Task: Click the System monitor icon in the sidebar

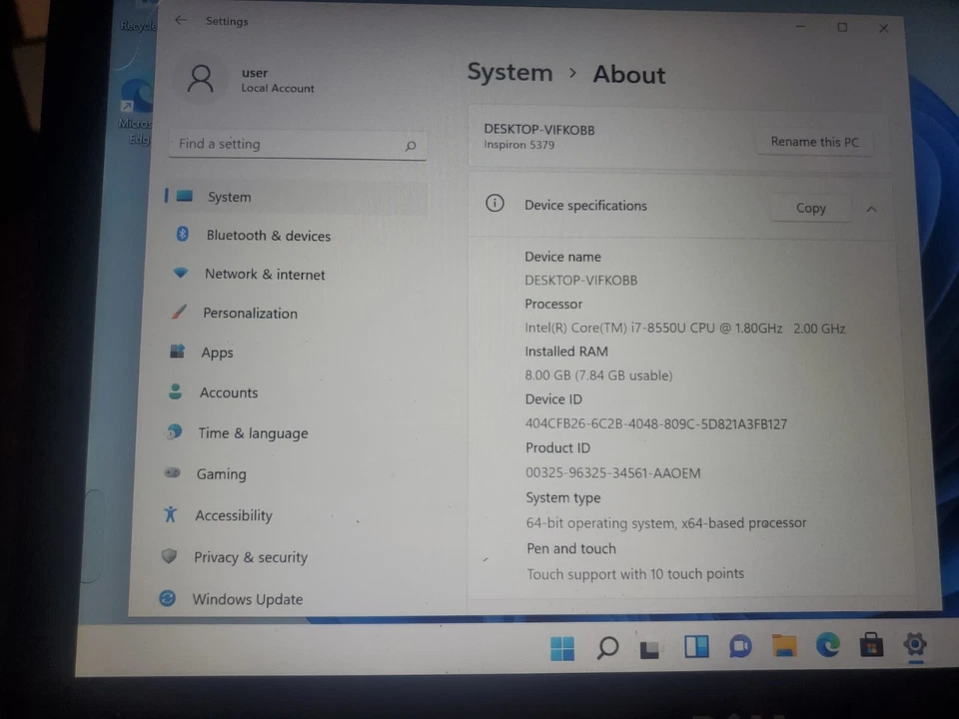Action: 185,197
